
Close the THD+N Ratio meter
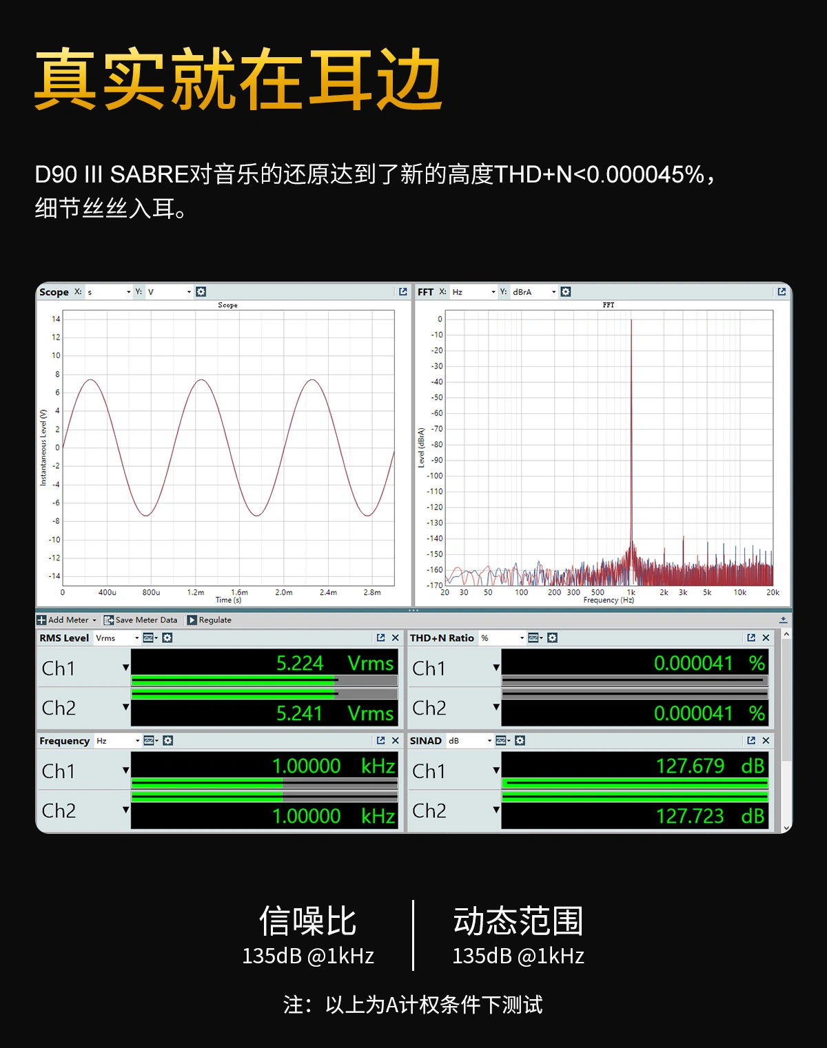pyautogui.click(x=766, y=638)
